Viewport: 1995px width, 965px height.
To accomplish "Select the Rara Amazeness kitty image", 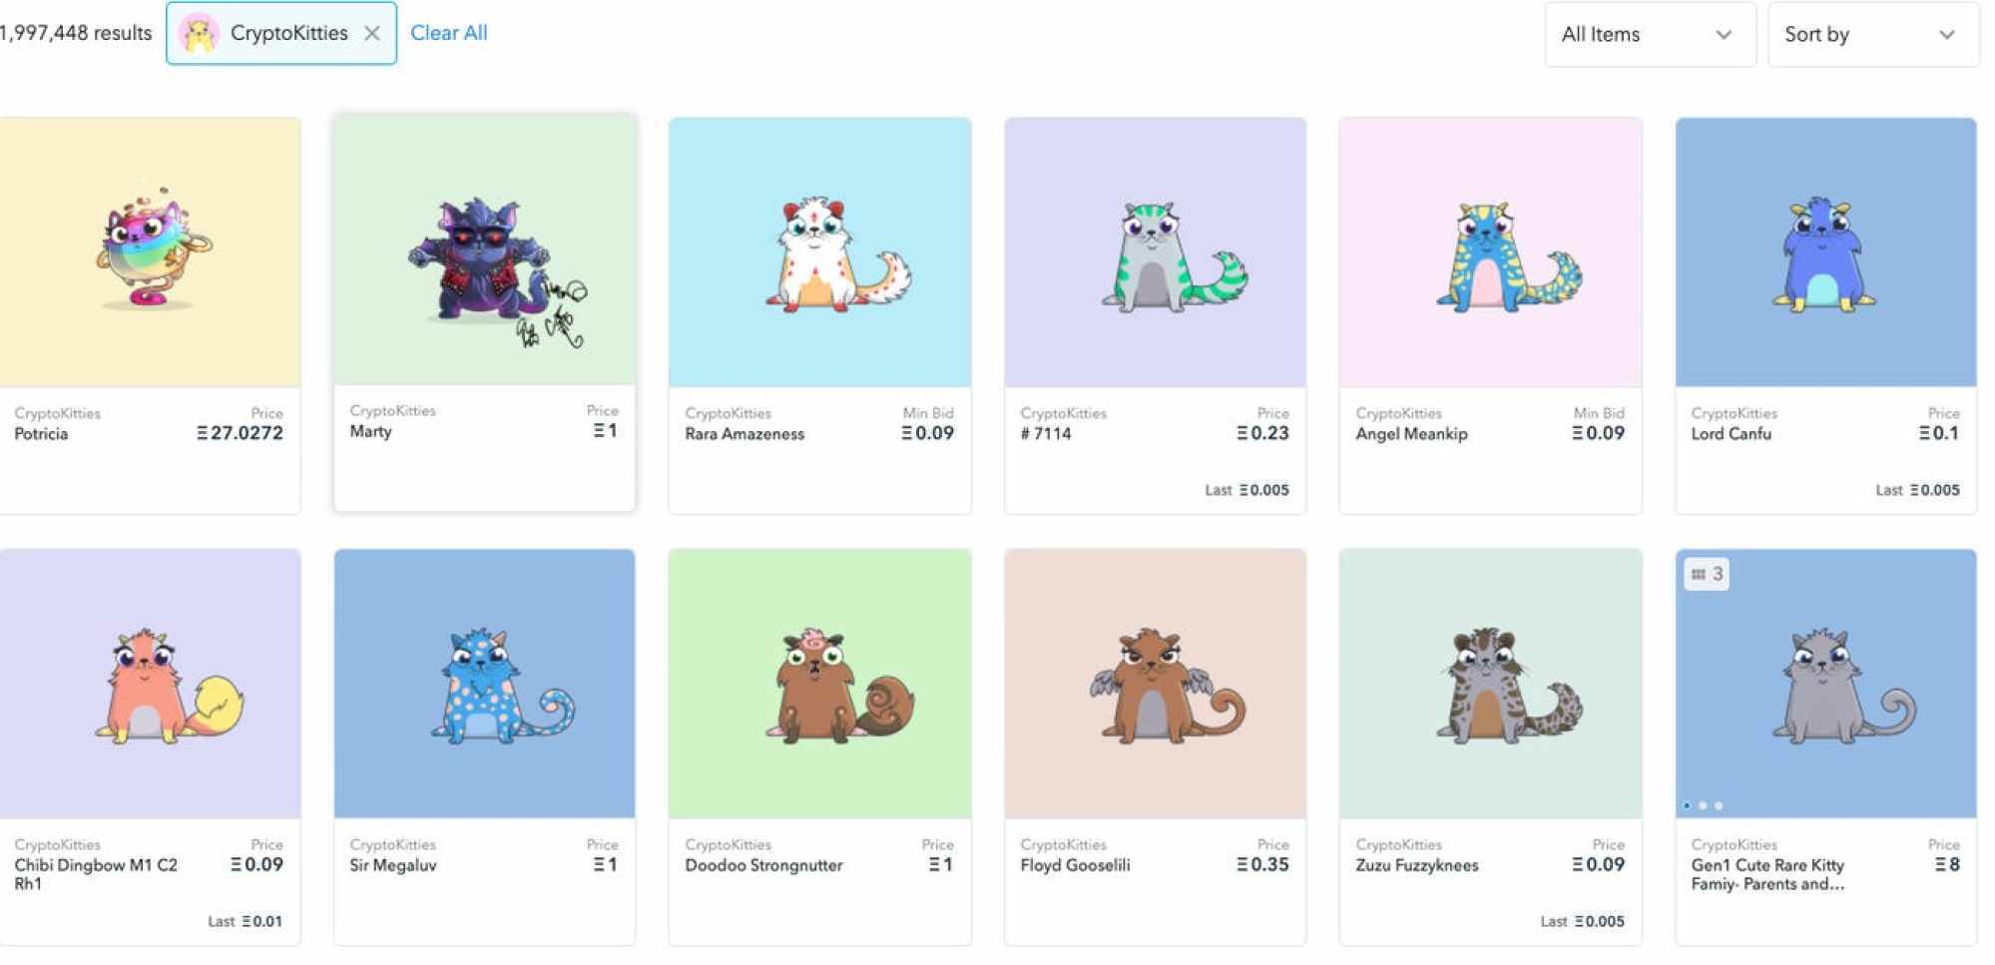I will [x=819, y=251].
